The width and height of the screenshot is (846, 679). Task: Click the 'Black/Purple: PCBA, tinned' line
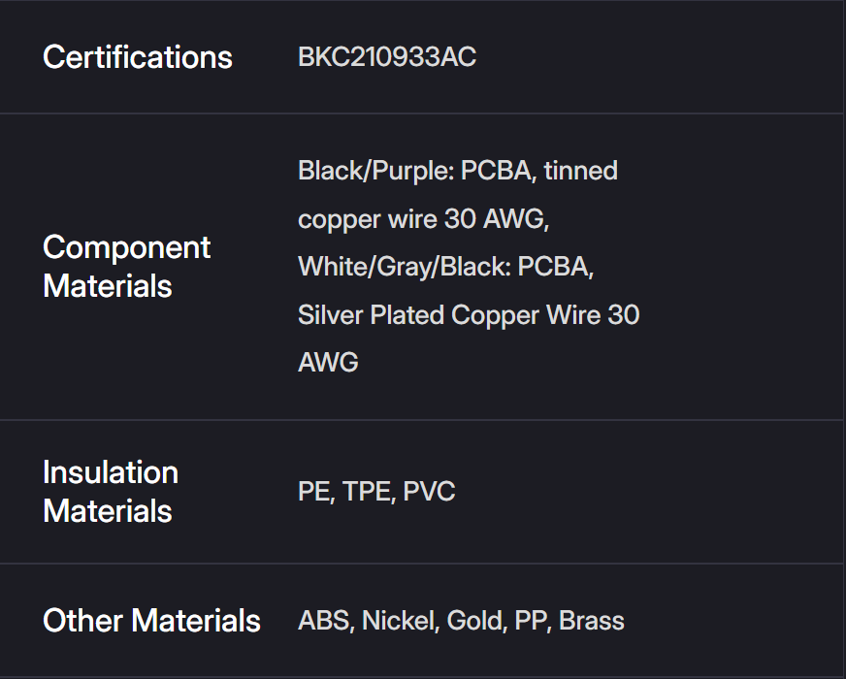pos(458,171)
